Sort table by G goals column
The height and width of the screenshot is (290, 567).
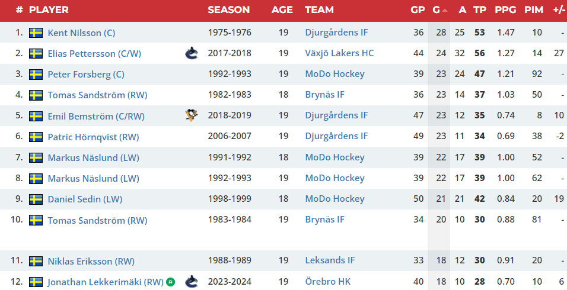click(437, 10)
